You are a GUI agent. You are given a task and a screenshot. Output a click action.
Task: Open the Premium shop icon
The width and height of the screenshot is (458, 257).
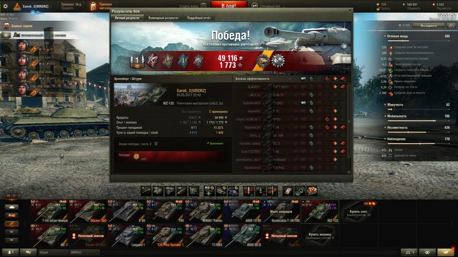[x=94, y=6]
